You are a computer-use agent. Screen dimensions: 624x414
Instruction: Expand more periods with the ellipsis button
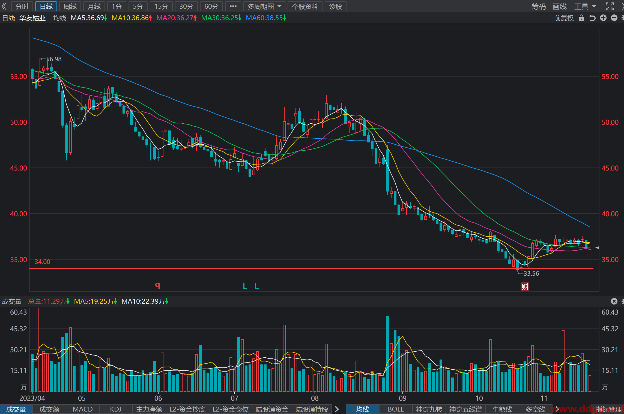tap(233, 6)
